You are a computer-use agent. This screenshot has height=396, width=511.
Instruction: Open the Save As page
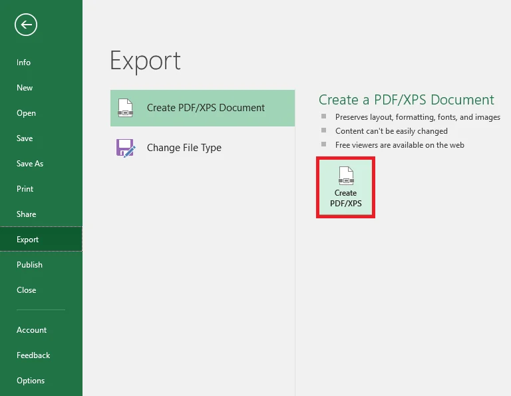[30, 164]
